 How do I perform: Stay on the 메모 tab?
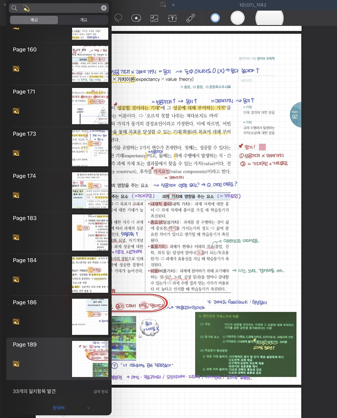(x=34, y=20)
